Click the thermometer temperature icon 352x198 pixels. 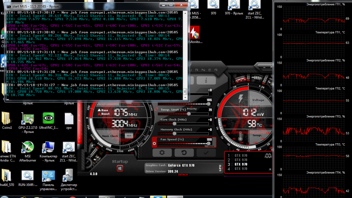click(240, 136)
